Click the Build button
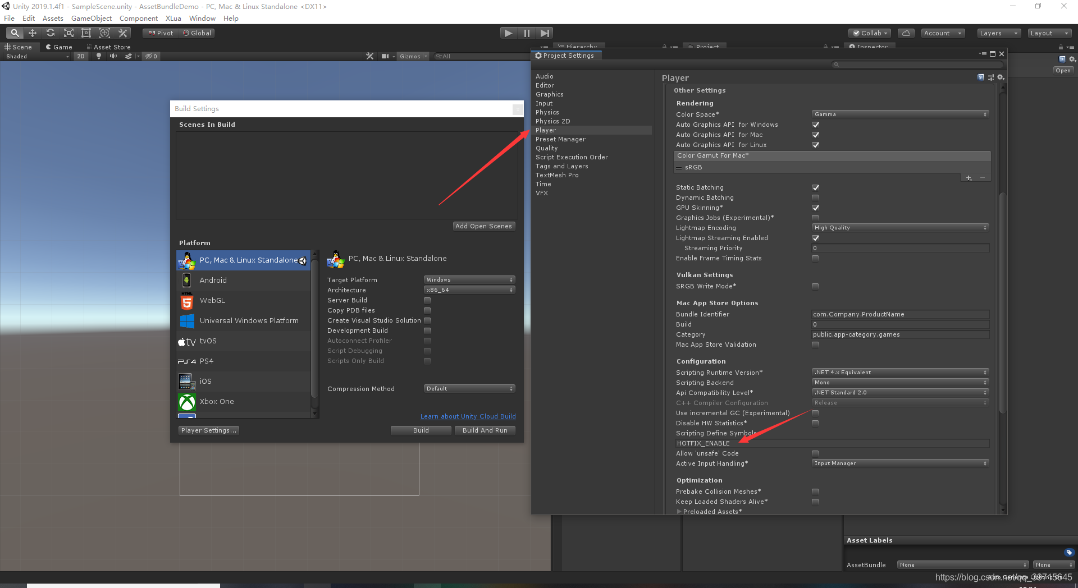The width and height of the screenshot is (1078, 588). coord(421,430)
